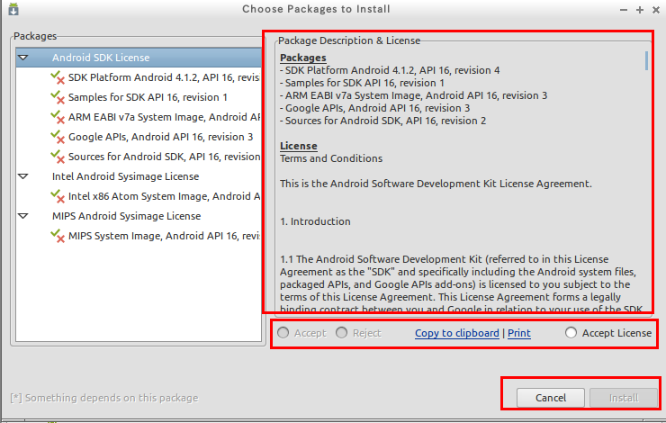Screen dimensions: 666x423
Task: Click the Cancel button
Action: pyautogui.click(x=550, y=398)
